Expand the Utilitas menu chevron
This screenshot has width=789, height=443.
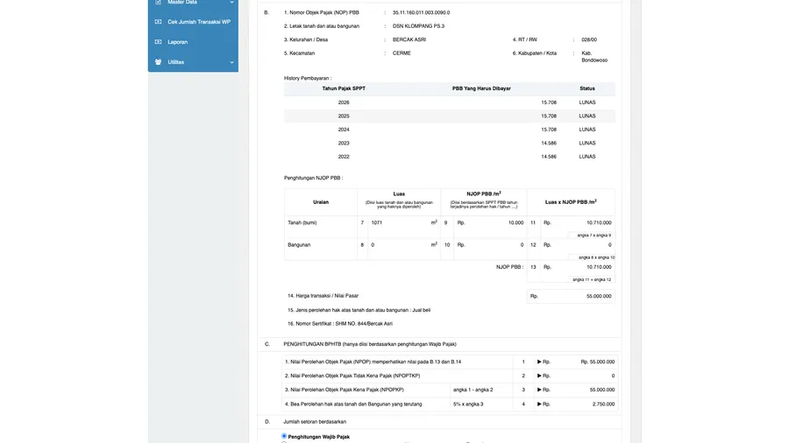click(232, 62)
